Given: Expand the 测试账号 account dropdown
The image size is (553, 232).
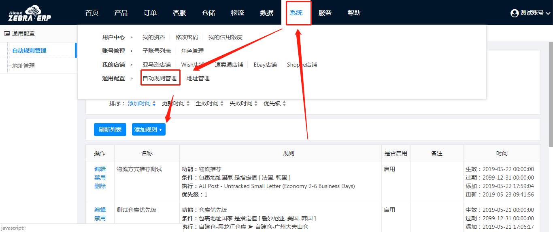Looking at the screenshot, I should coord(548,13).
